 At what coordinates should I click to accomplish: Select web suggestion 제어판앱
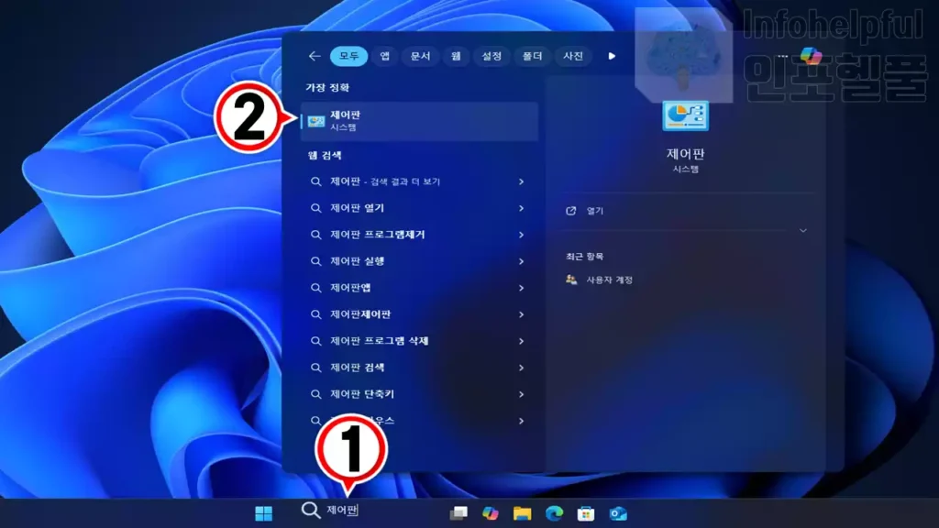coord(419,288)
